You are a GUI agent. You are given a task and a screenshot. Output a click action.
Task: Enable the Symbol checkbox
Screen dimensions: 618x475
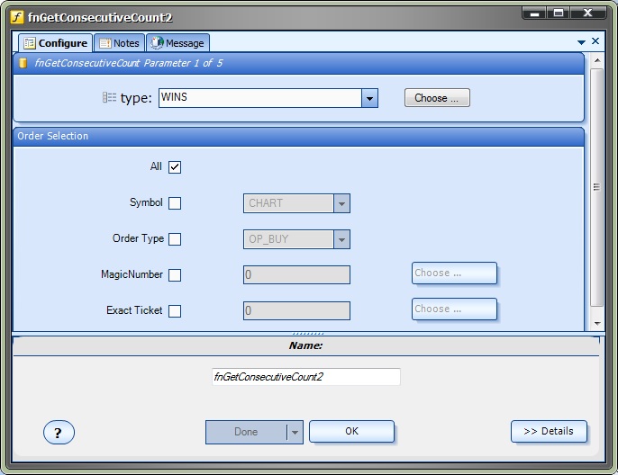click(x=175, y=203)
